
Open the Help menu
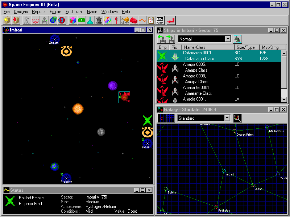[x=126, y=12]
